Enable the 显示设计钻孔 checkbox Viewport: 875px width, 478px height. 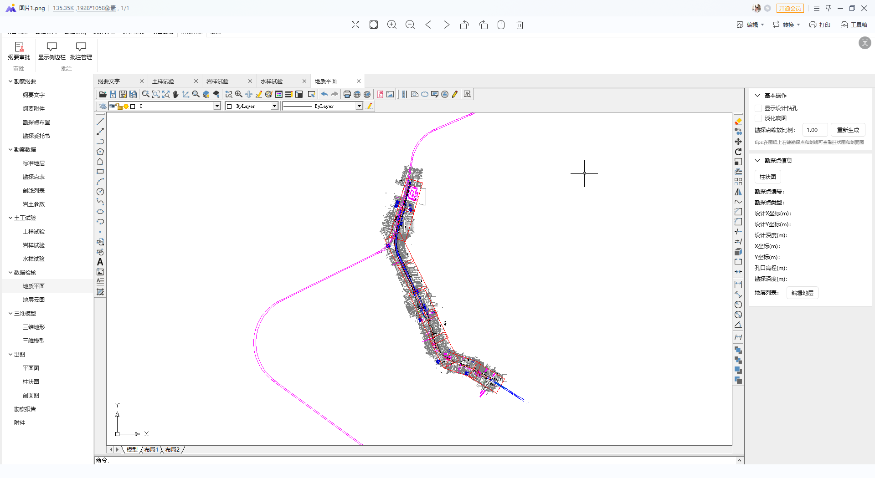point(758,108)
